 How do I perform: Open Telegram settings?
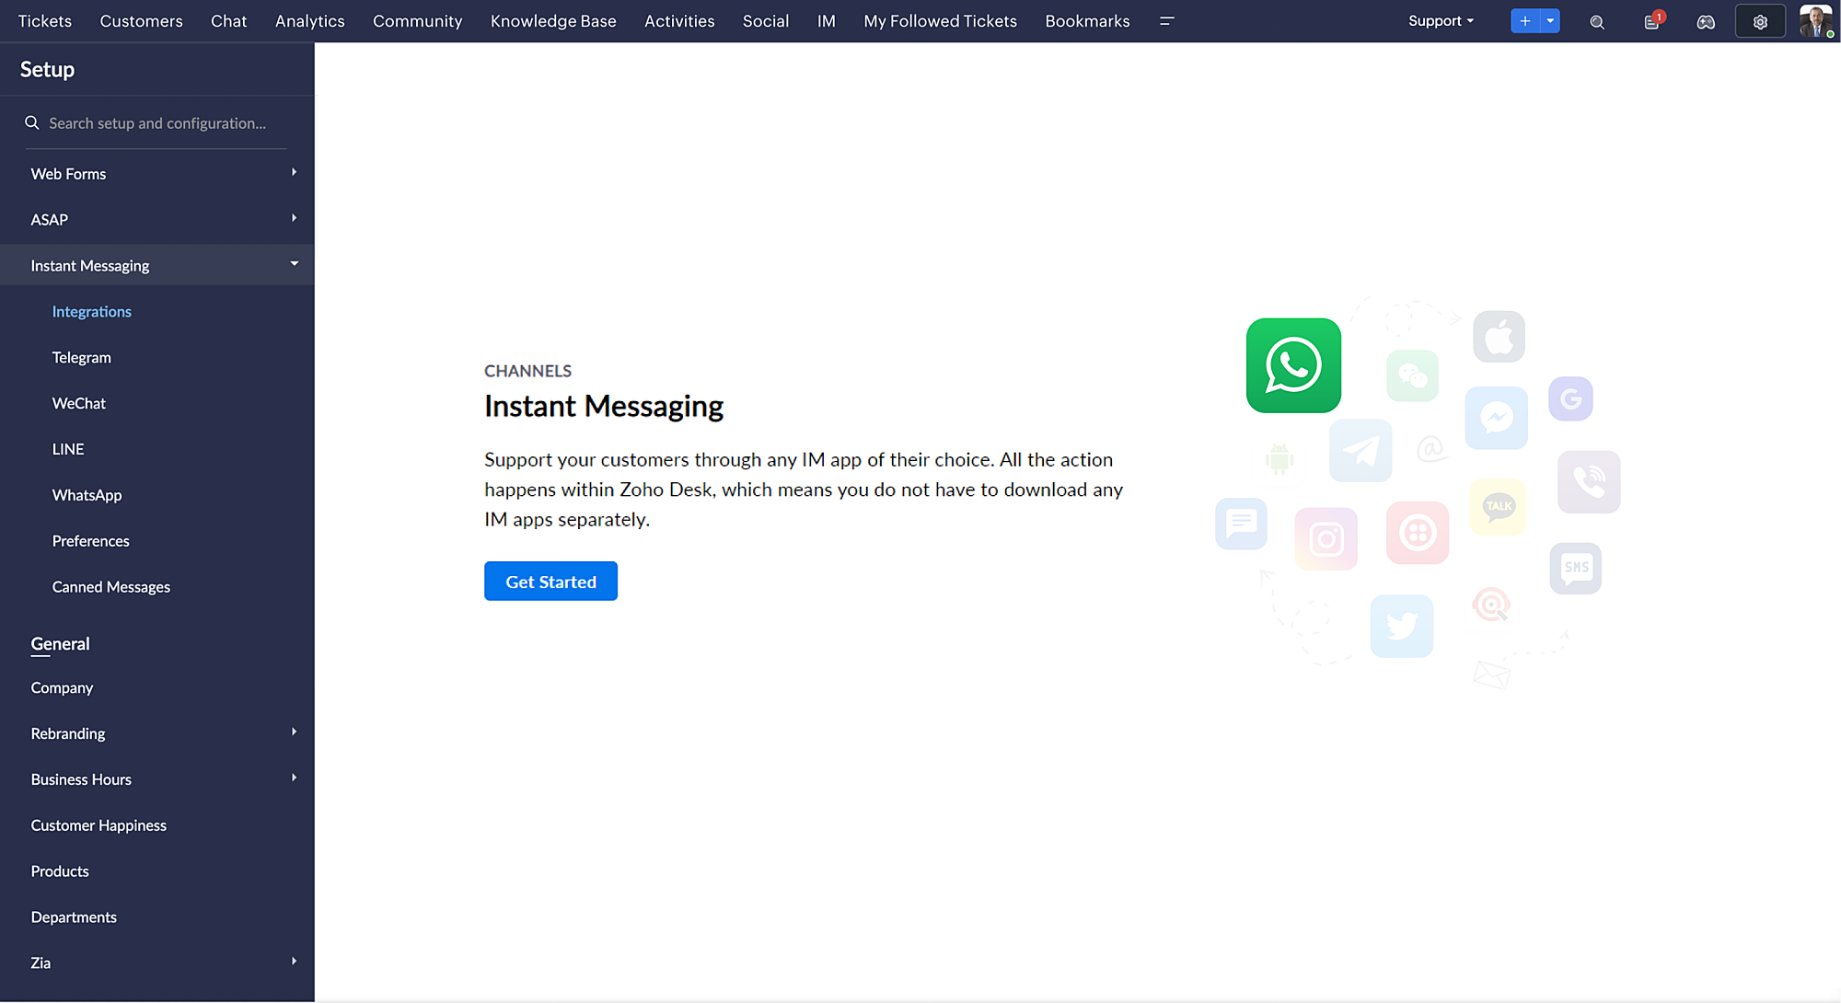point(82,358)
